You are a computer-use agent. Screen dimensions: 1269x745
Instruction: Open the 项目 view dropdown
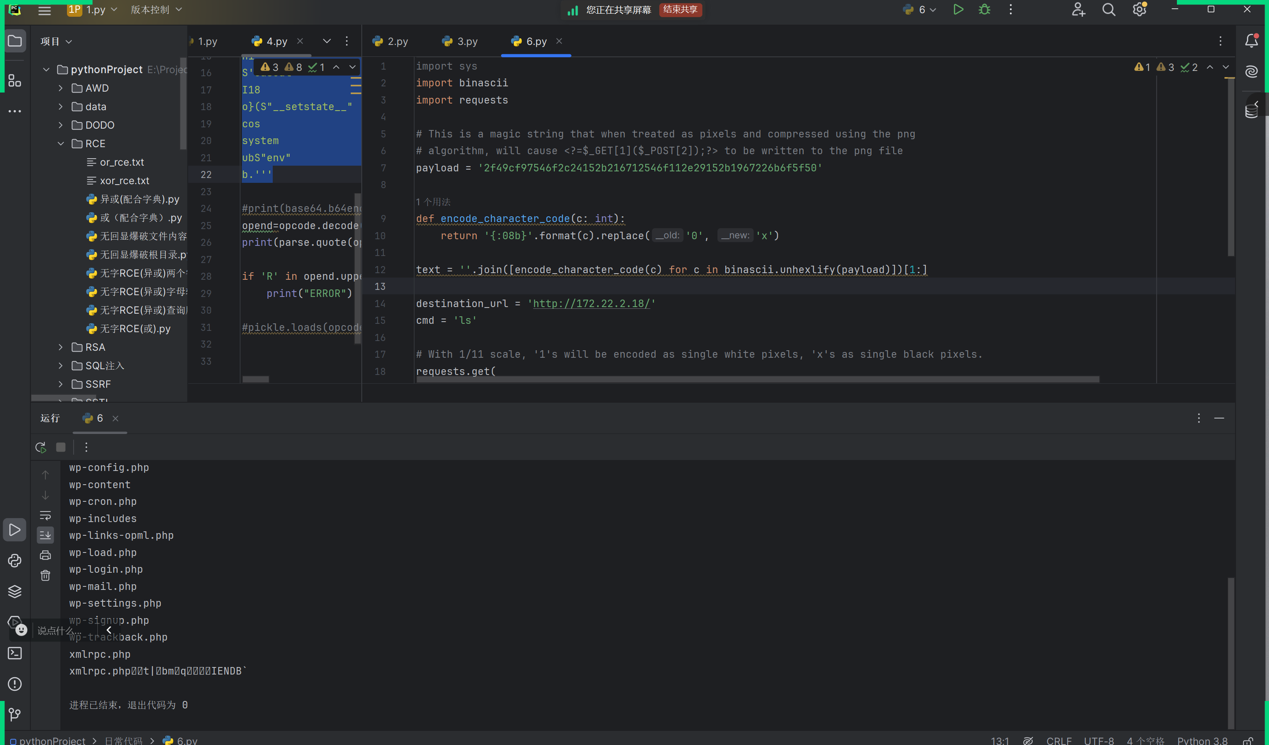[56, 41]
